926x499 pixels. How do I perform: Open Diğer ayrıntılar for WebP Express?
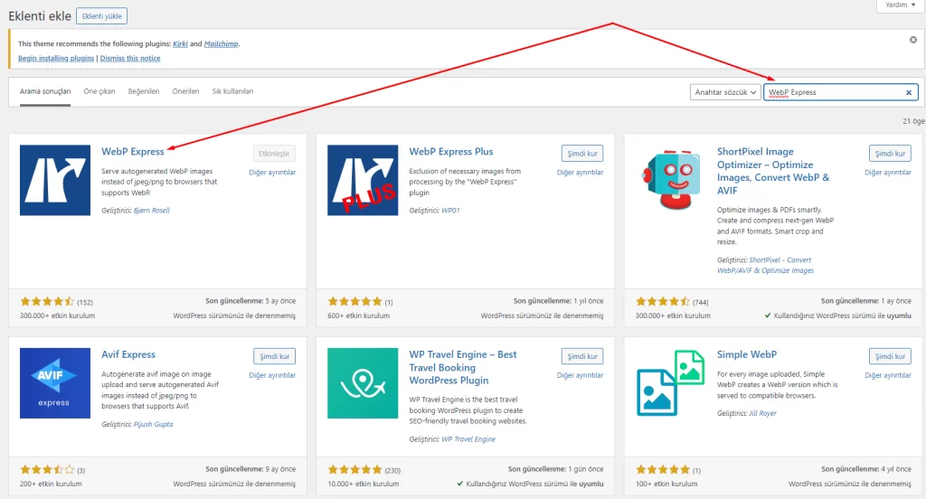coord(272,173)
